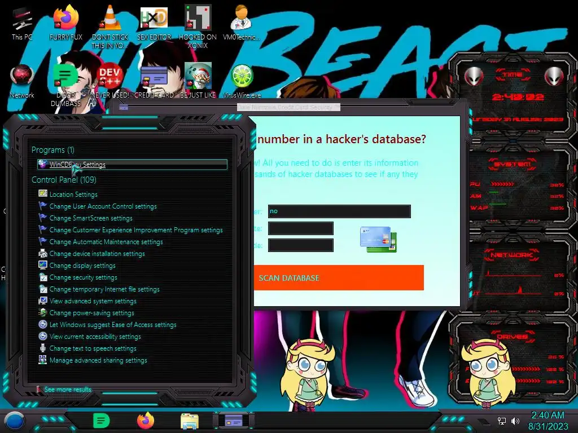
Task: Click the credit cards image in scanner window
Action: click(378, 239)
